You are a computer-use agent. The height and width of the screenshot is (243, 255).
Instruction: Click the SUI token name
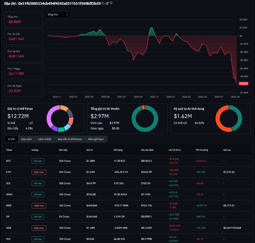click(x=8, y=239)
